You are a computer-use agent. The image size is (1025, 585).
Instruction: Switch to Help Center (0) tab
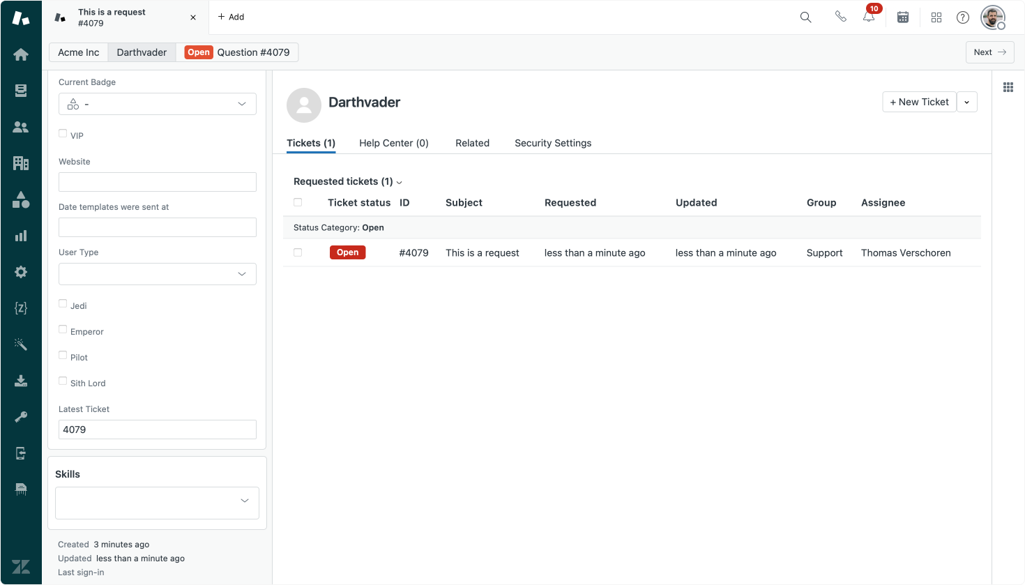(394, 143)
